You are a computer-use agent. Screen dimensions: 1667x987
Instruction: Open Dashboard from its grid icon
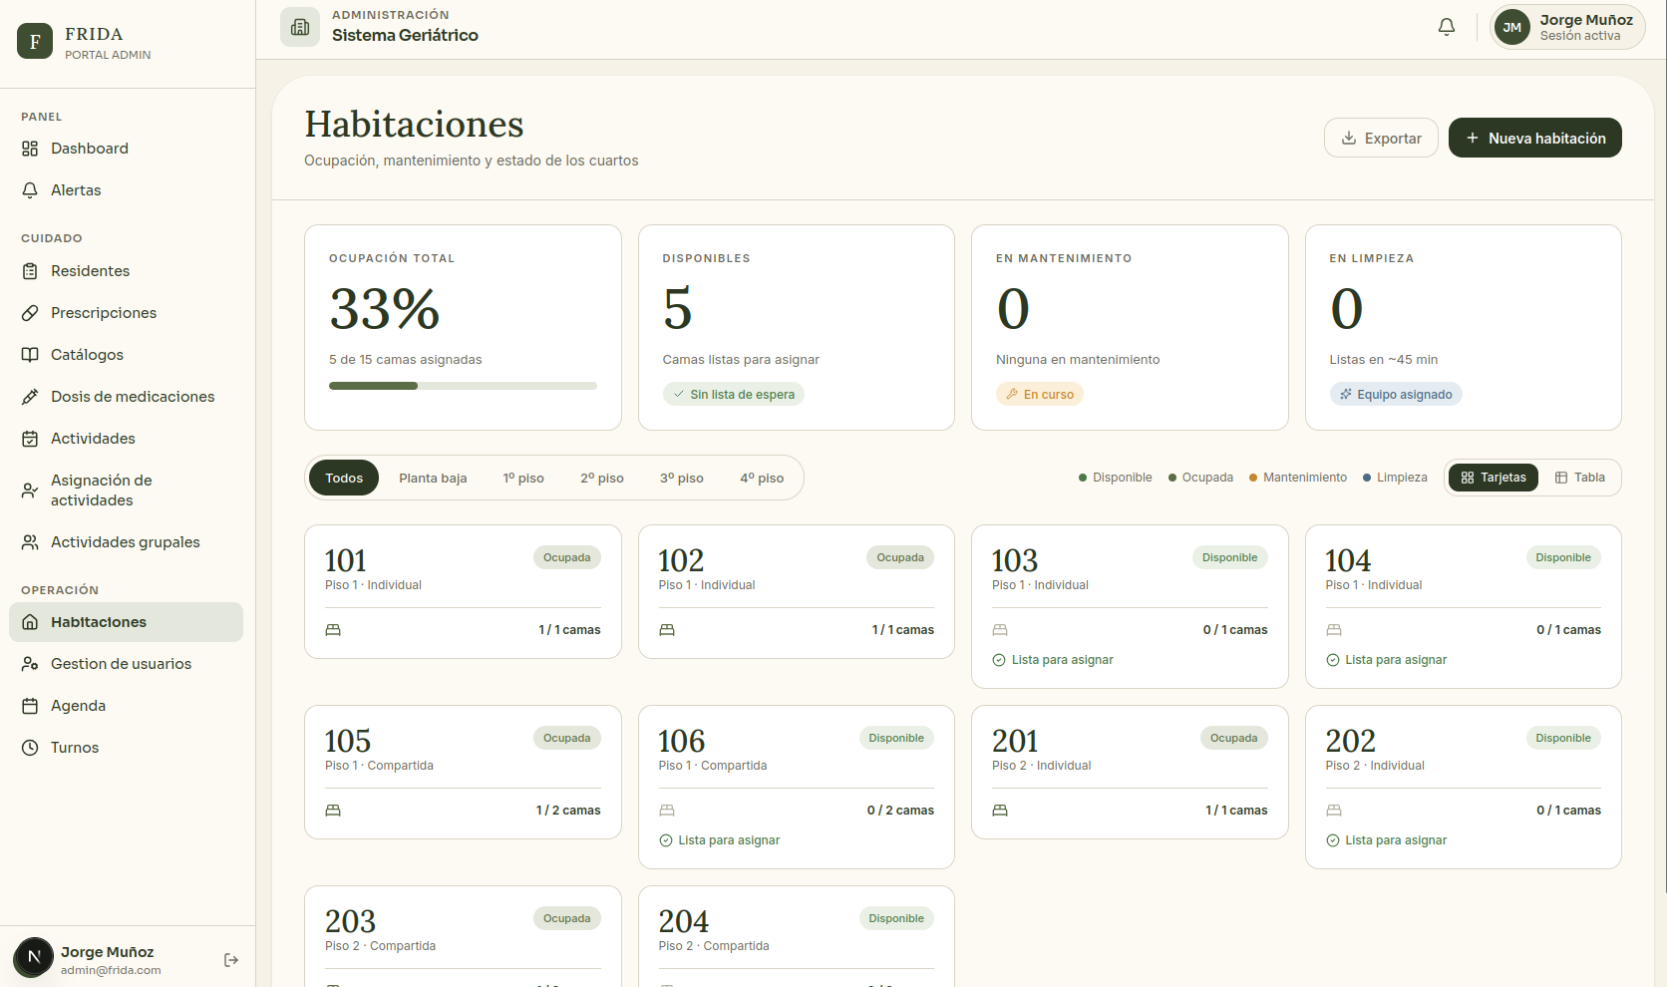(x=30, y=149)
